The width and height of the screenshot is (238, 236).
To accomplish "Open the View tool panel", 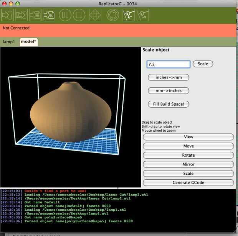I will (188, 137).
